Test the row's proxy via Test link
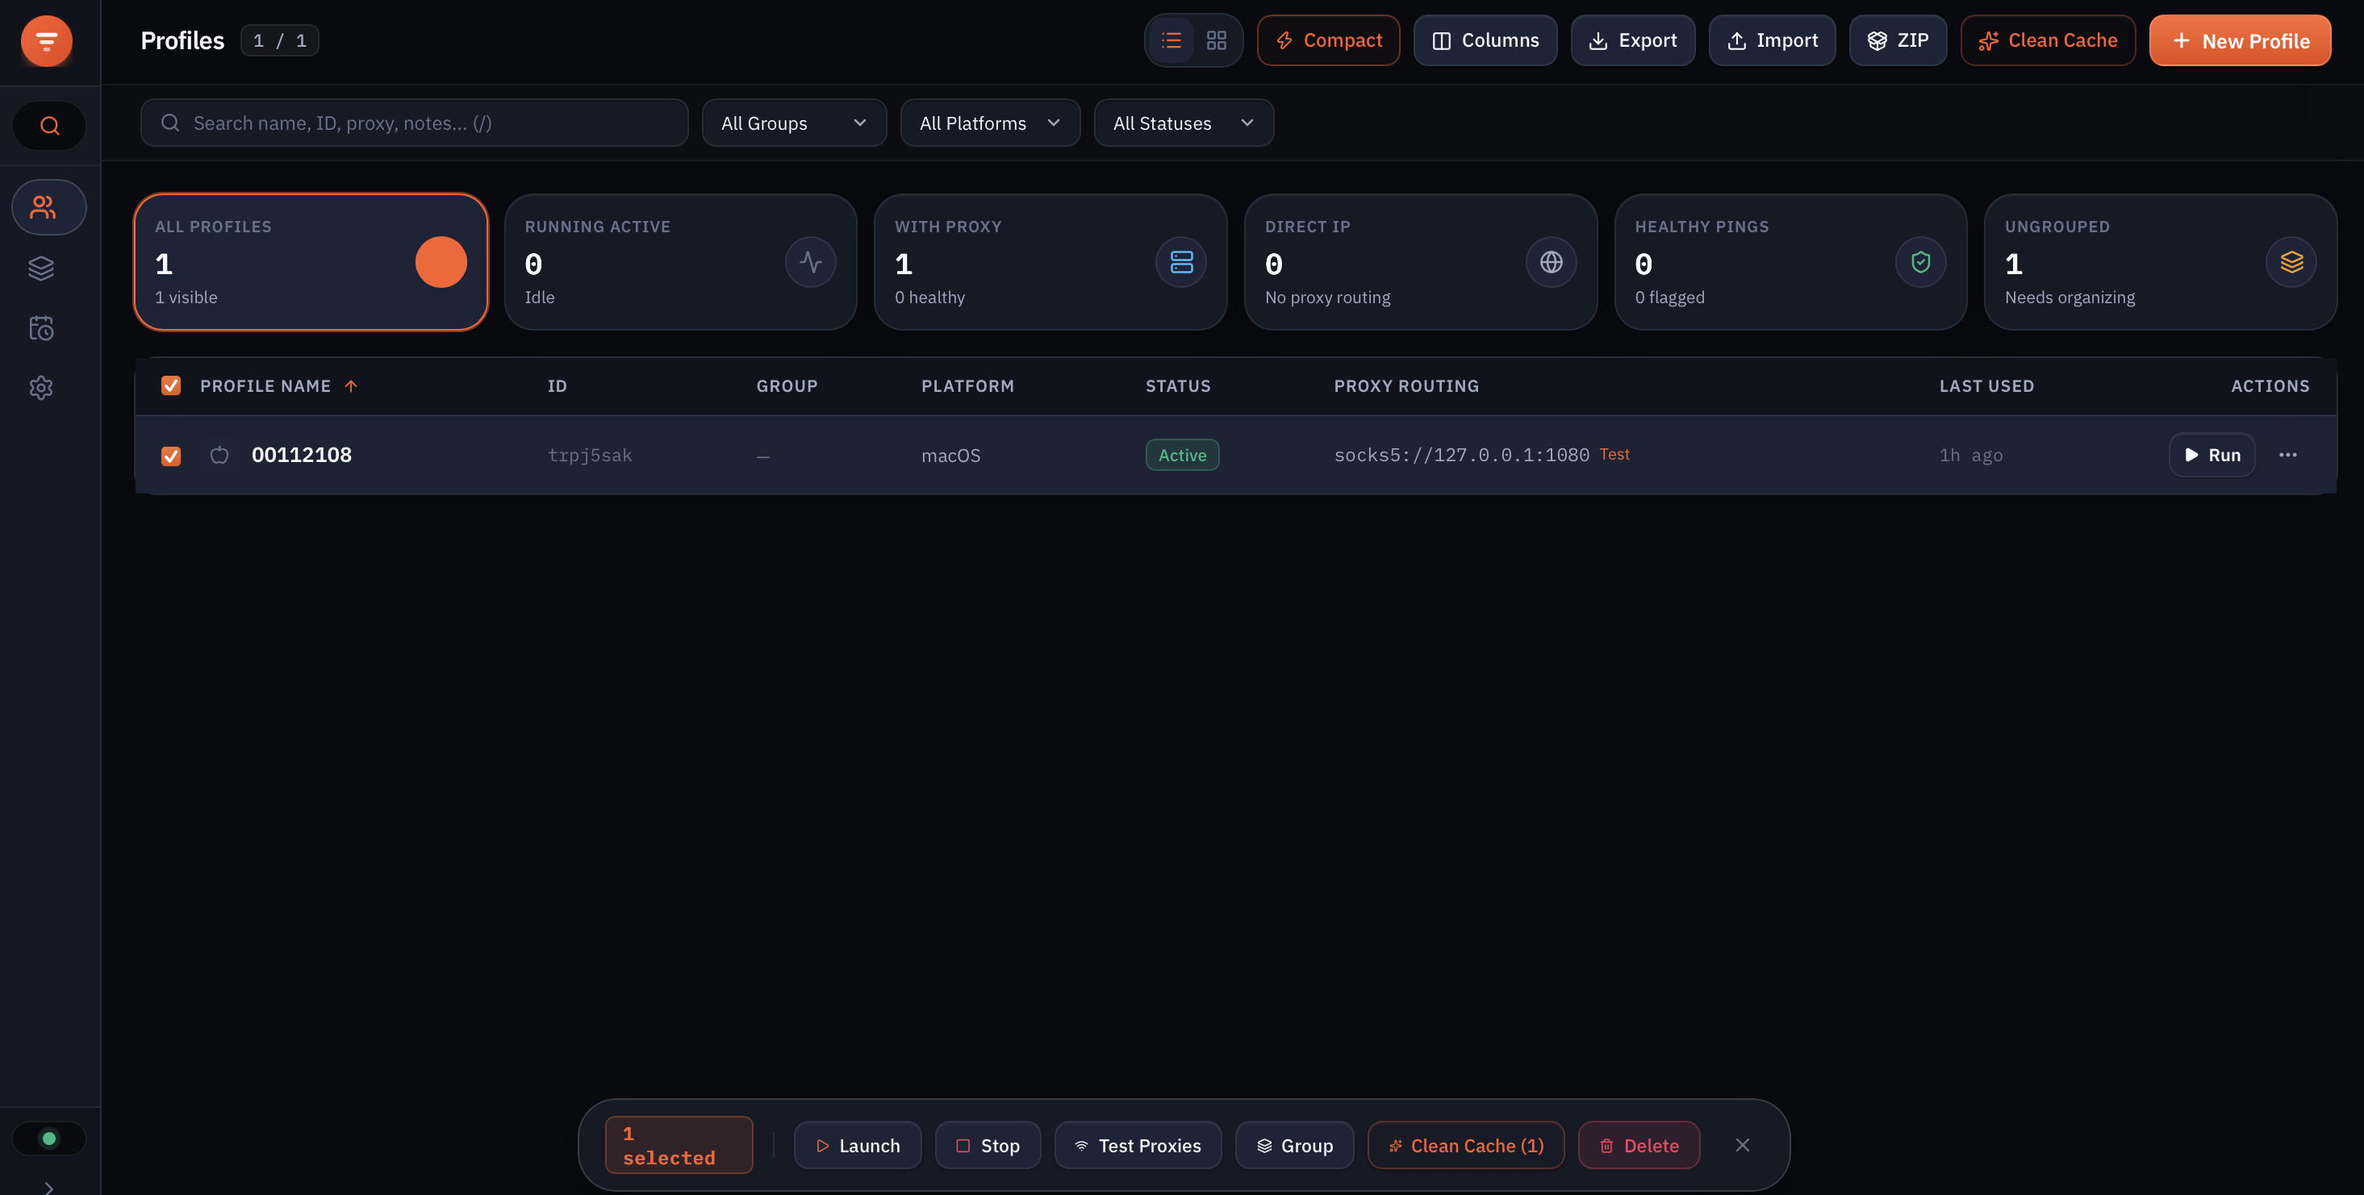This screenshot has width=2364, height=1195. click(1614, 454)
